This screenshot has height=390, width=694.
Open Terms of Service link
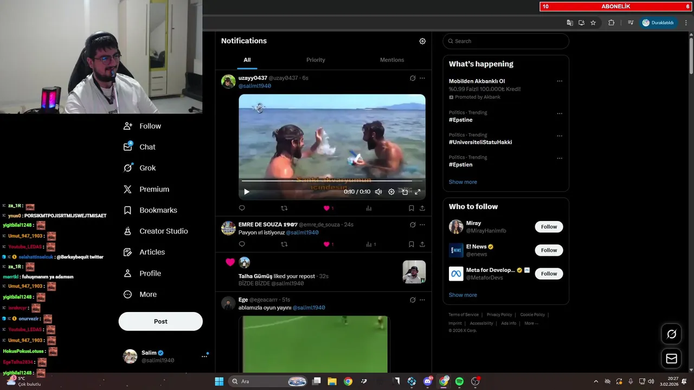pos(464,315)
